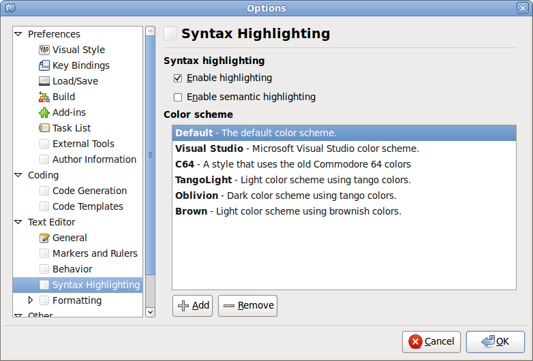533x361 pixels.
Task: Confirm options with OK
Action: (496, 342)
